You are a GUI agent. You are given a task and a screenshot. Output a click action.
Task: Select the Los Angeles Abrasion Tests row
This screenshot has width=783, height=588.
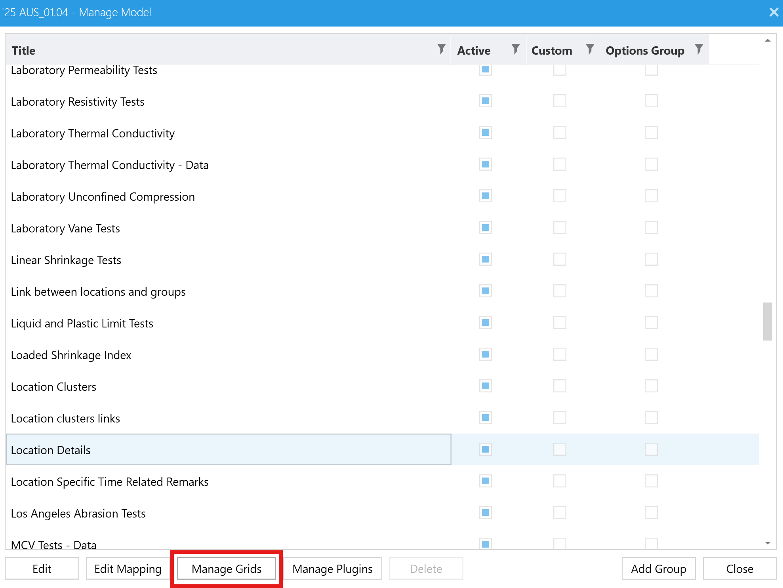coord(78,514)
